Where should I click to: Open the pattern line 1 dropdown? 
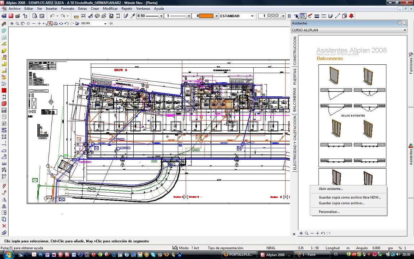(x=283, y=16)
